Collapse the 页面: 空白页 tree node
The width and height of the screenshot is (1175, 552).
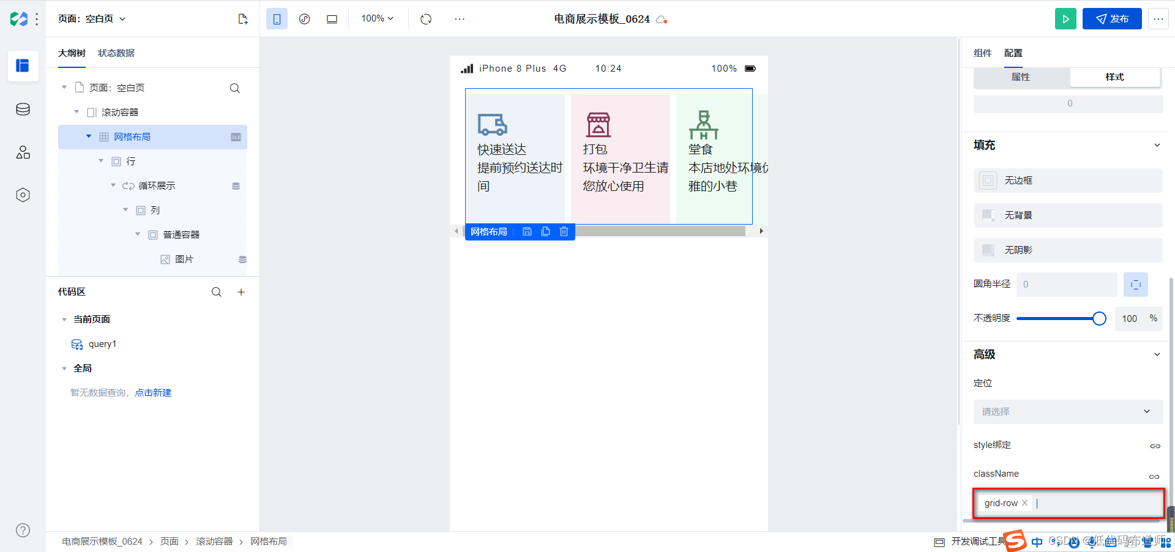(x=64, y=88)
